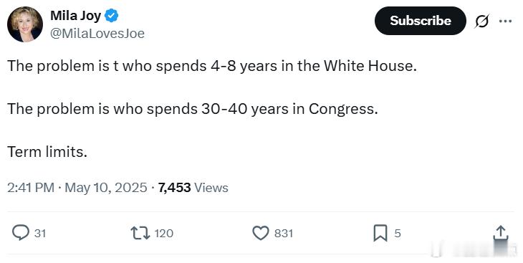
Task: Open the three-dot more options menu
Action: point(505,21)
